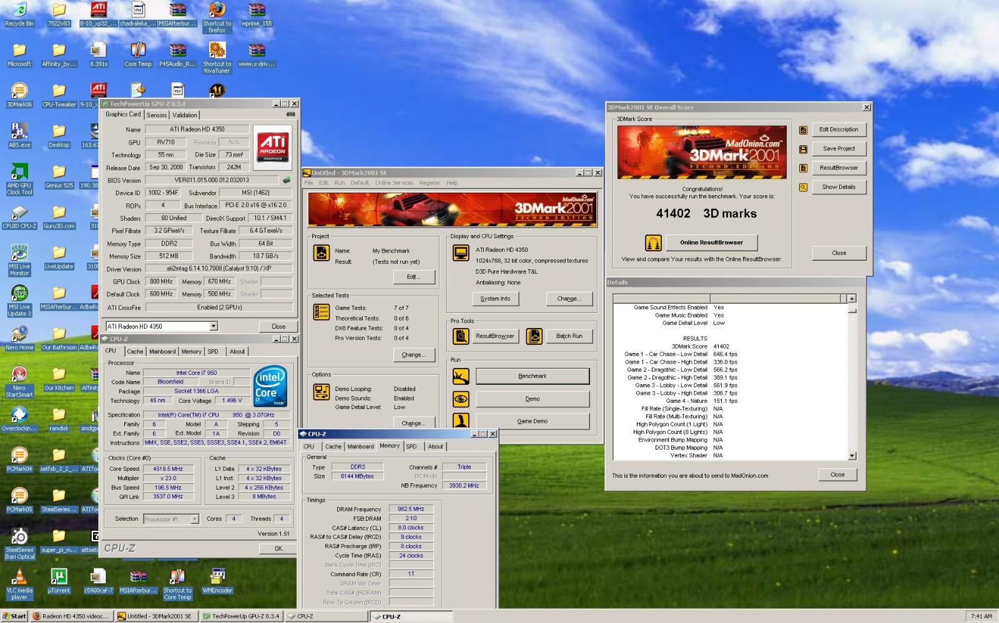Click the Close button in GPU-Z
999x623 pixels.
pos(278,326)
